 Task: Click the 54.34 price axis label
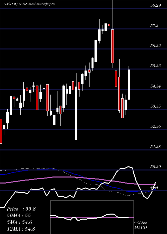tap(155, 86)
